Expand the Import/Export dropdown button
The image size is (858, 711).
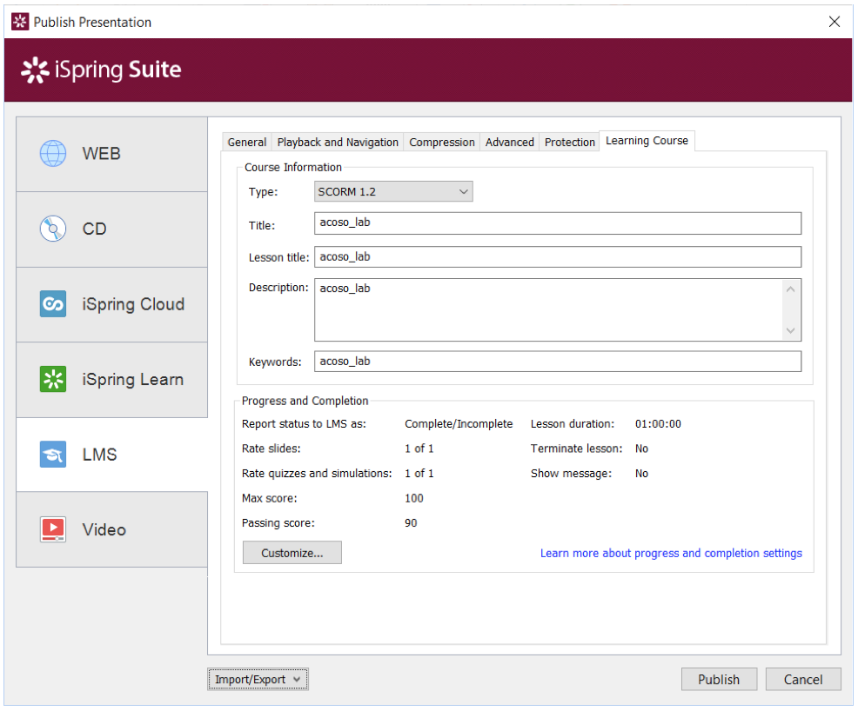[x=258, y=680]
